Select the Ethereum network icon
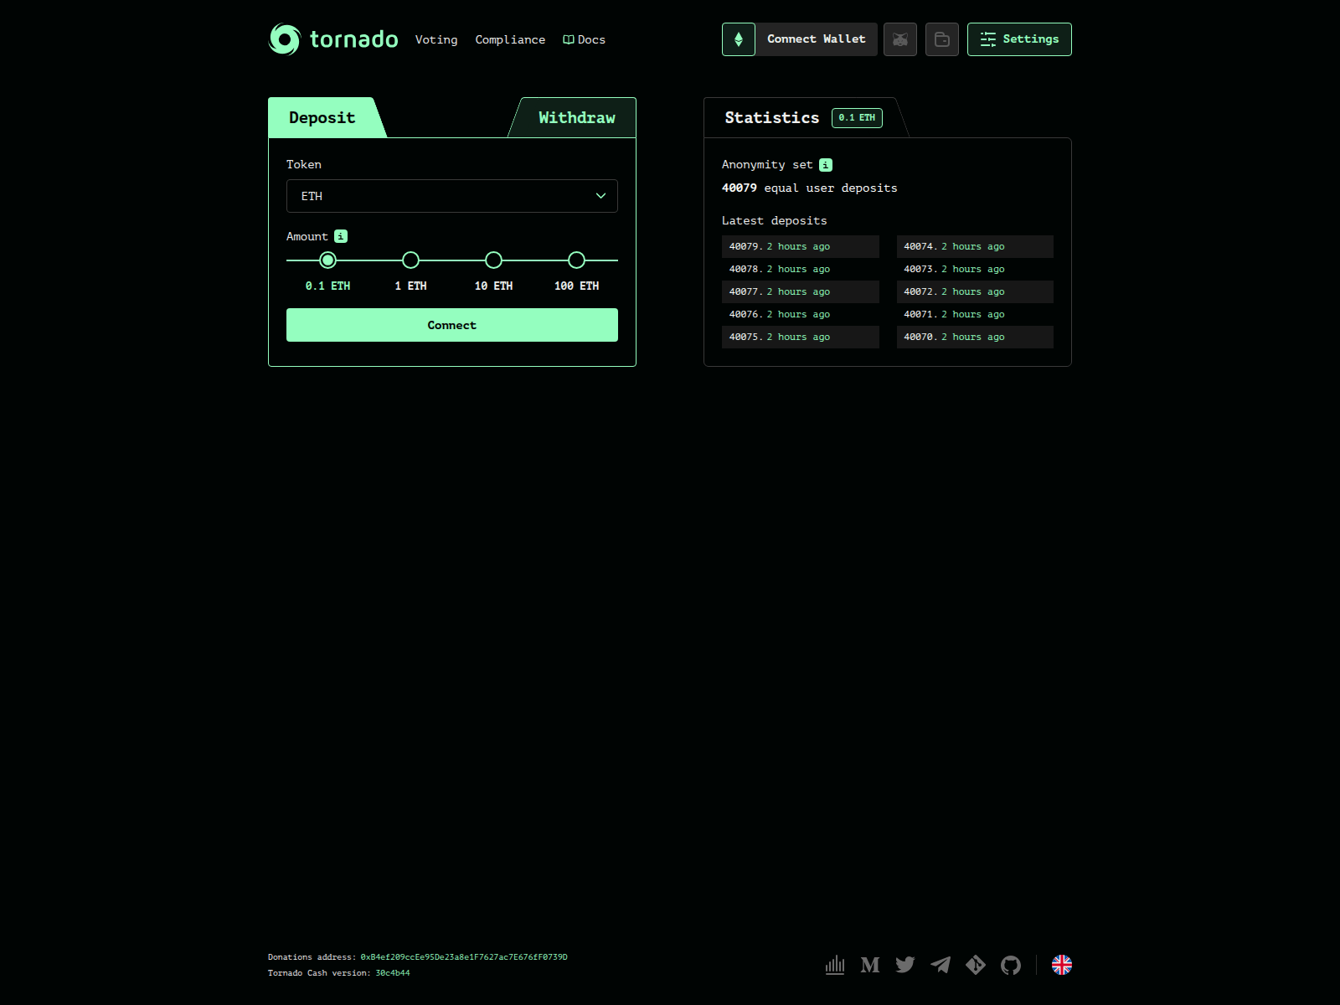Image resolution: width=1340 pixels, height=1005 pixels. point(738,39)
